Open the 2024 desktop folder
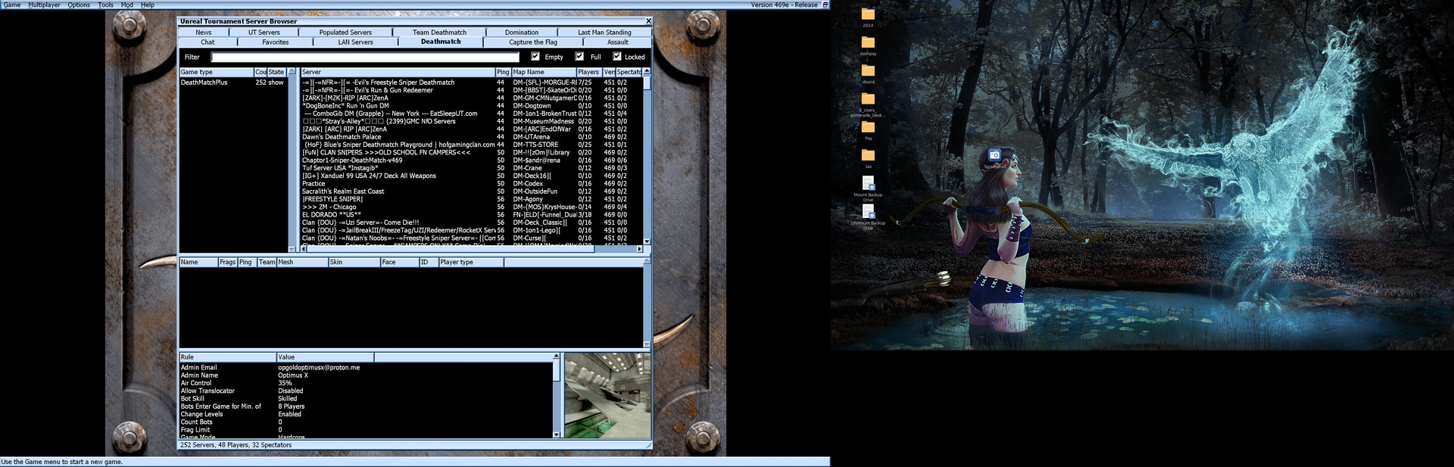 click(x=868, y=15)
